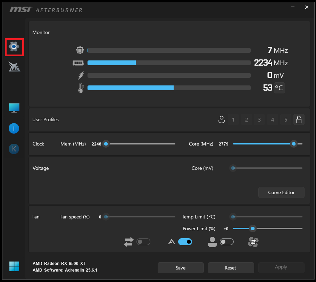Image resolution: width=316 pixels, height=282 pixels.
Task: Click the '2779' core clock value
Action: point(224,144)
